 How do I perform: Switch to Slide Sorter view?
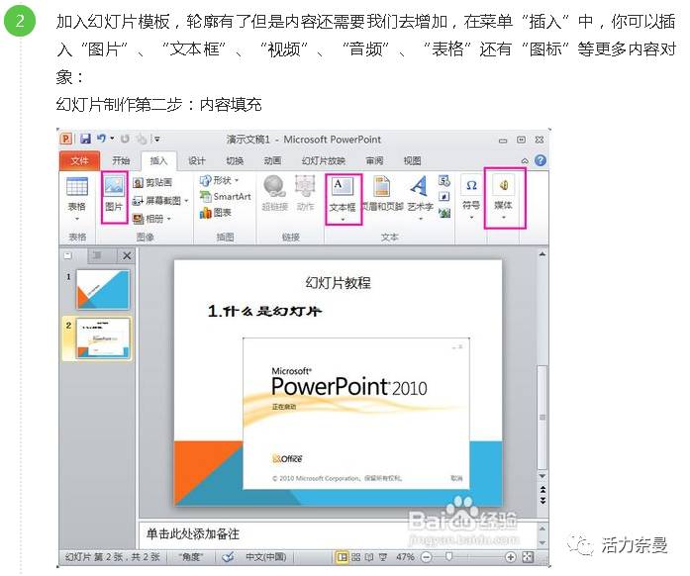(355, 557)
